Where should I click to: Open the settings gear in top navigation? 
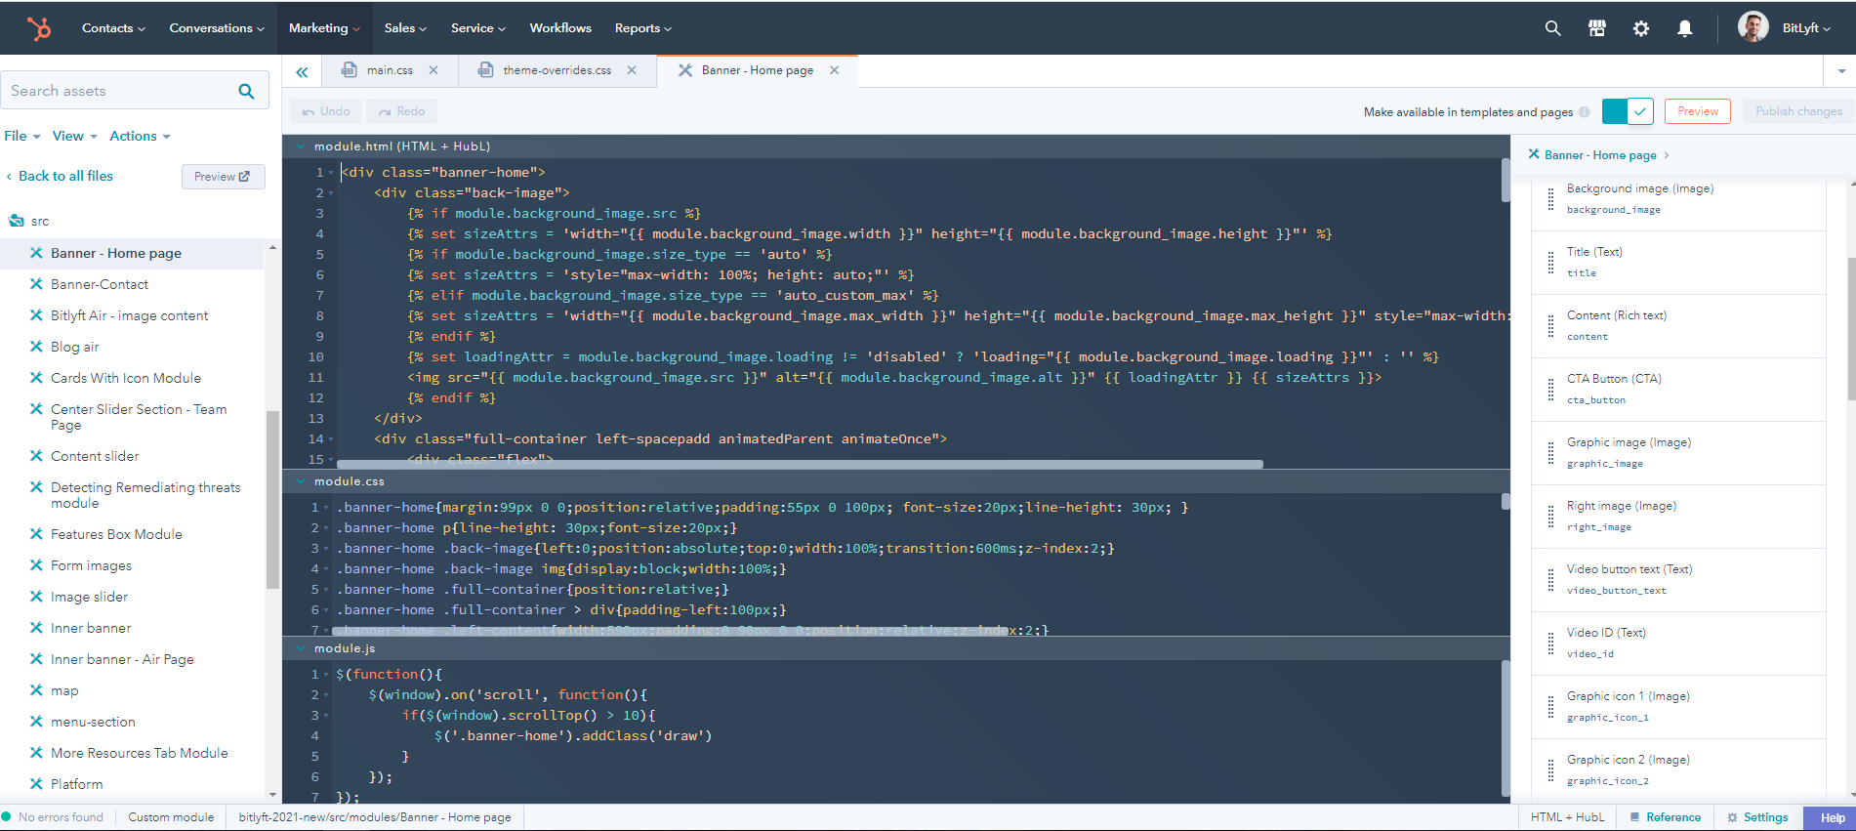pos(1640,28)
